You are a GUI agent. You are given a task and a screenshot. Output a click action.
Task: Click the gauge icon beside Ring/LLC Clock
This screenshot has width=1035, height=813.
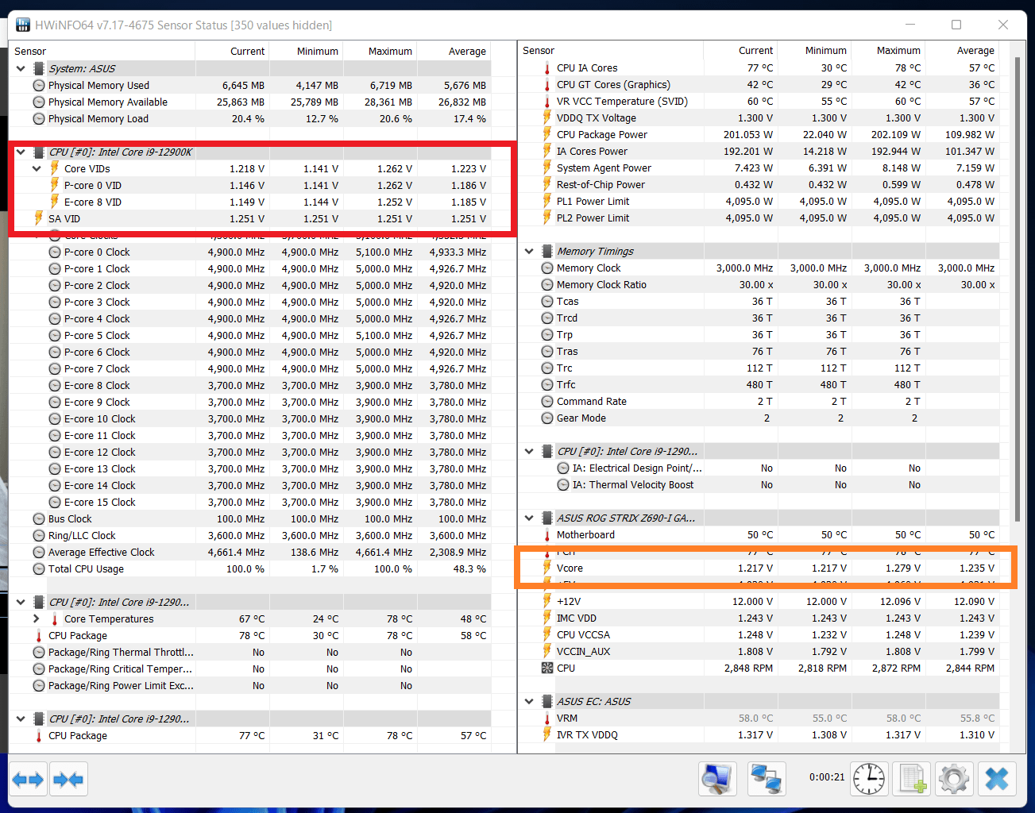pyautogui.click(x=39, y=535)
